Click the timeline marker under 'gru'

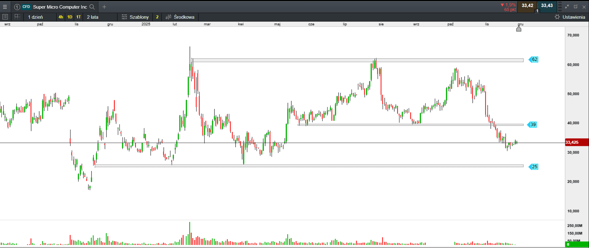point(519,29)
